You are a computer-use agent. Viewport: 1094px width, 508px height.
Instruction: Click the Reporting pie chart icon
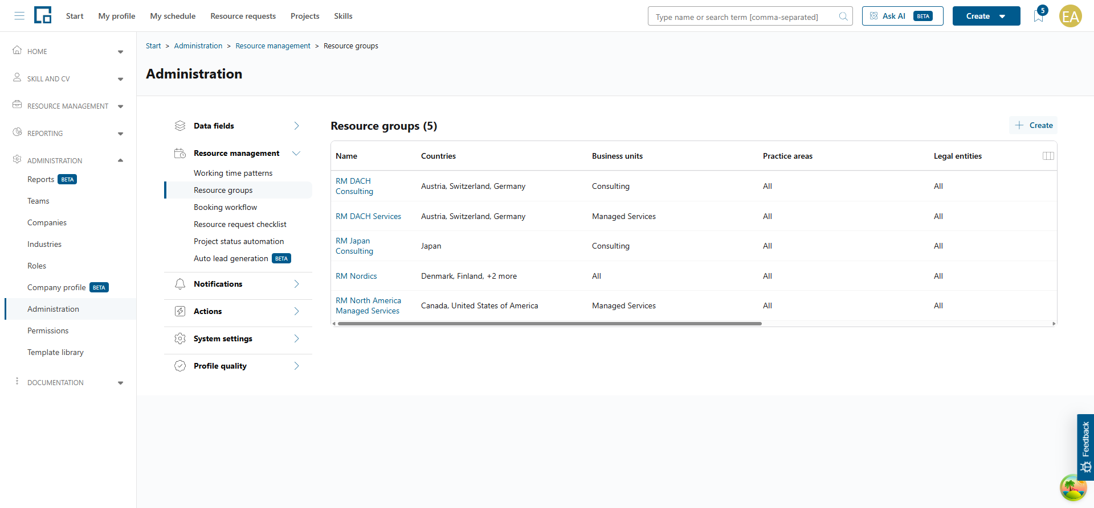(x=17, y=132)
